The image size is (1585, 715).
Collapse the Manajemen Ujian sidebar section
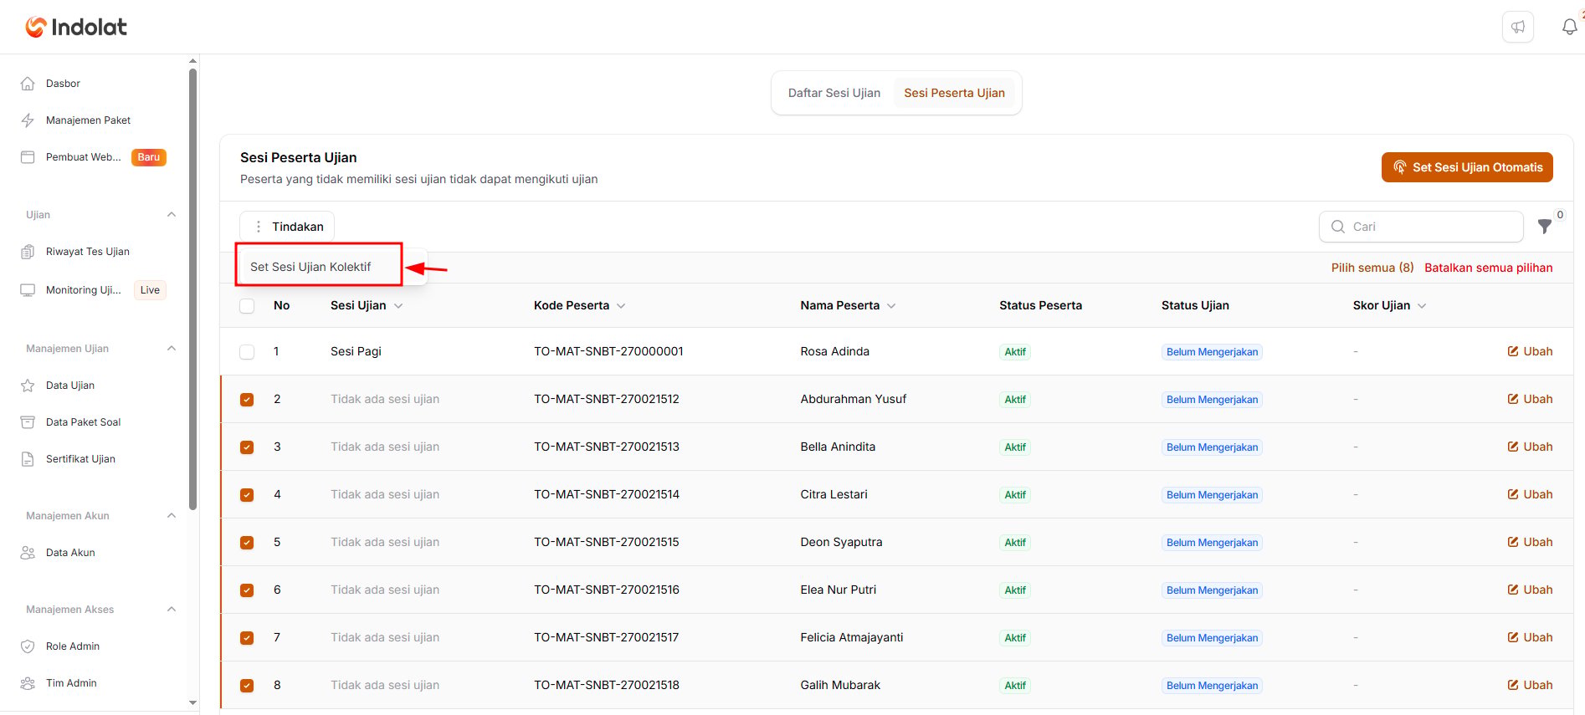point(172,349)
